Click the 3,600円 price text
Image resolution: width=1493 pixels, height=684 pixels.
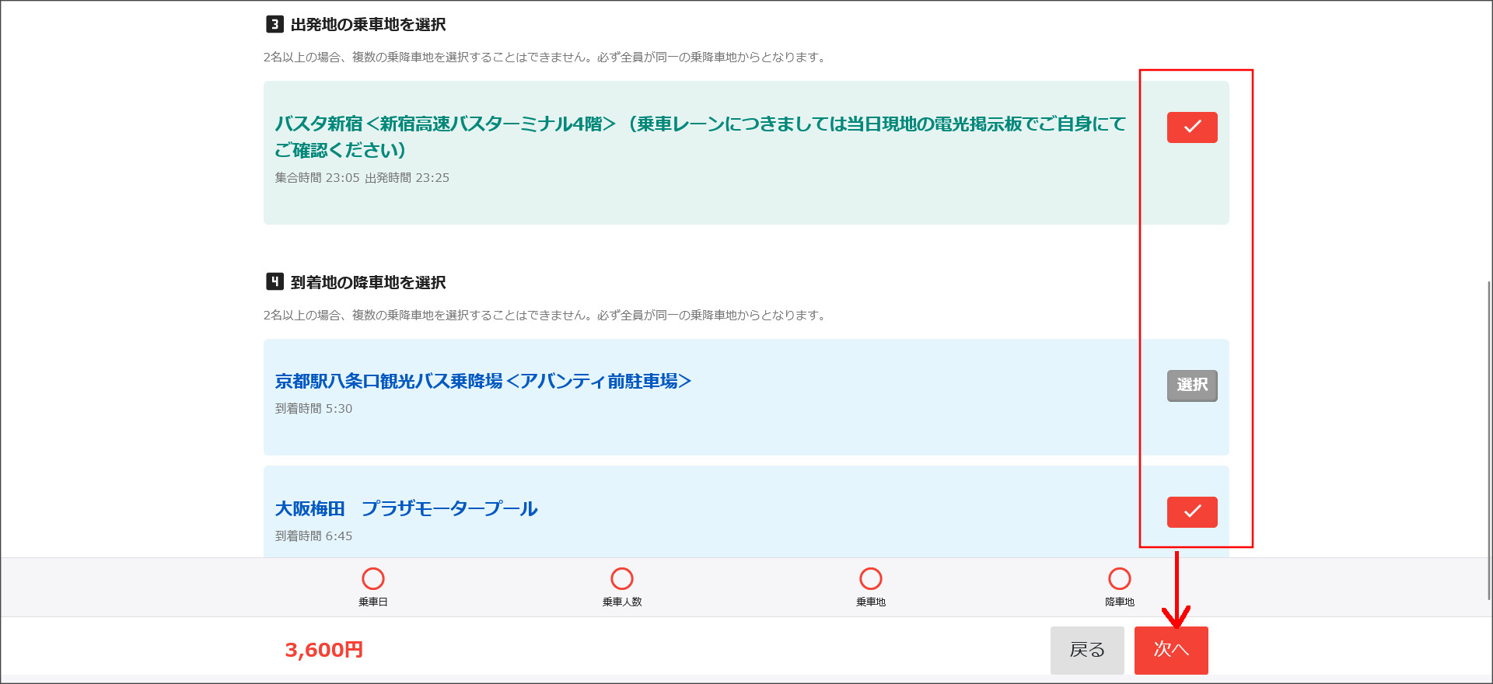coord(324,650)
